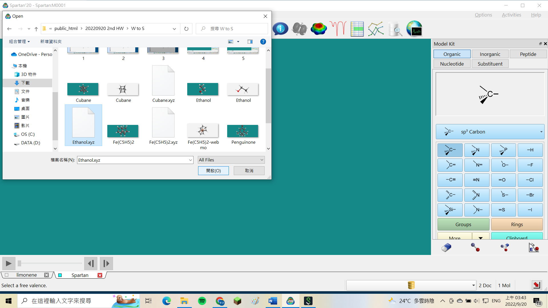Viewport: 548px width, 308px height.
Task: Select the -Cl chlorine button
Action: point(530,180)
